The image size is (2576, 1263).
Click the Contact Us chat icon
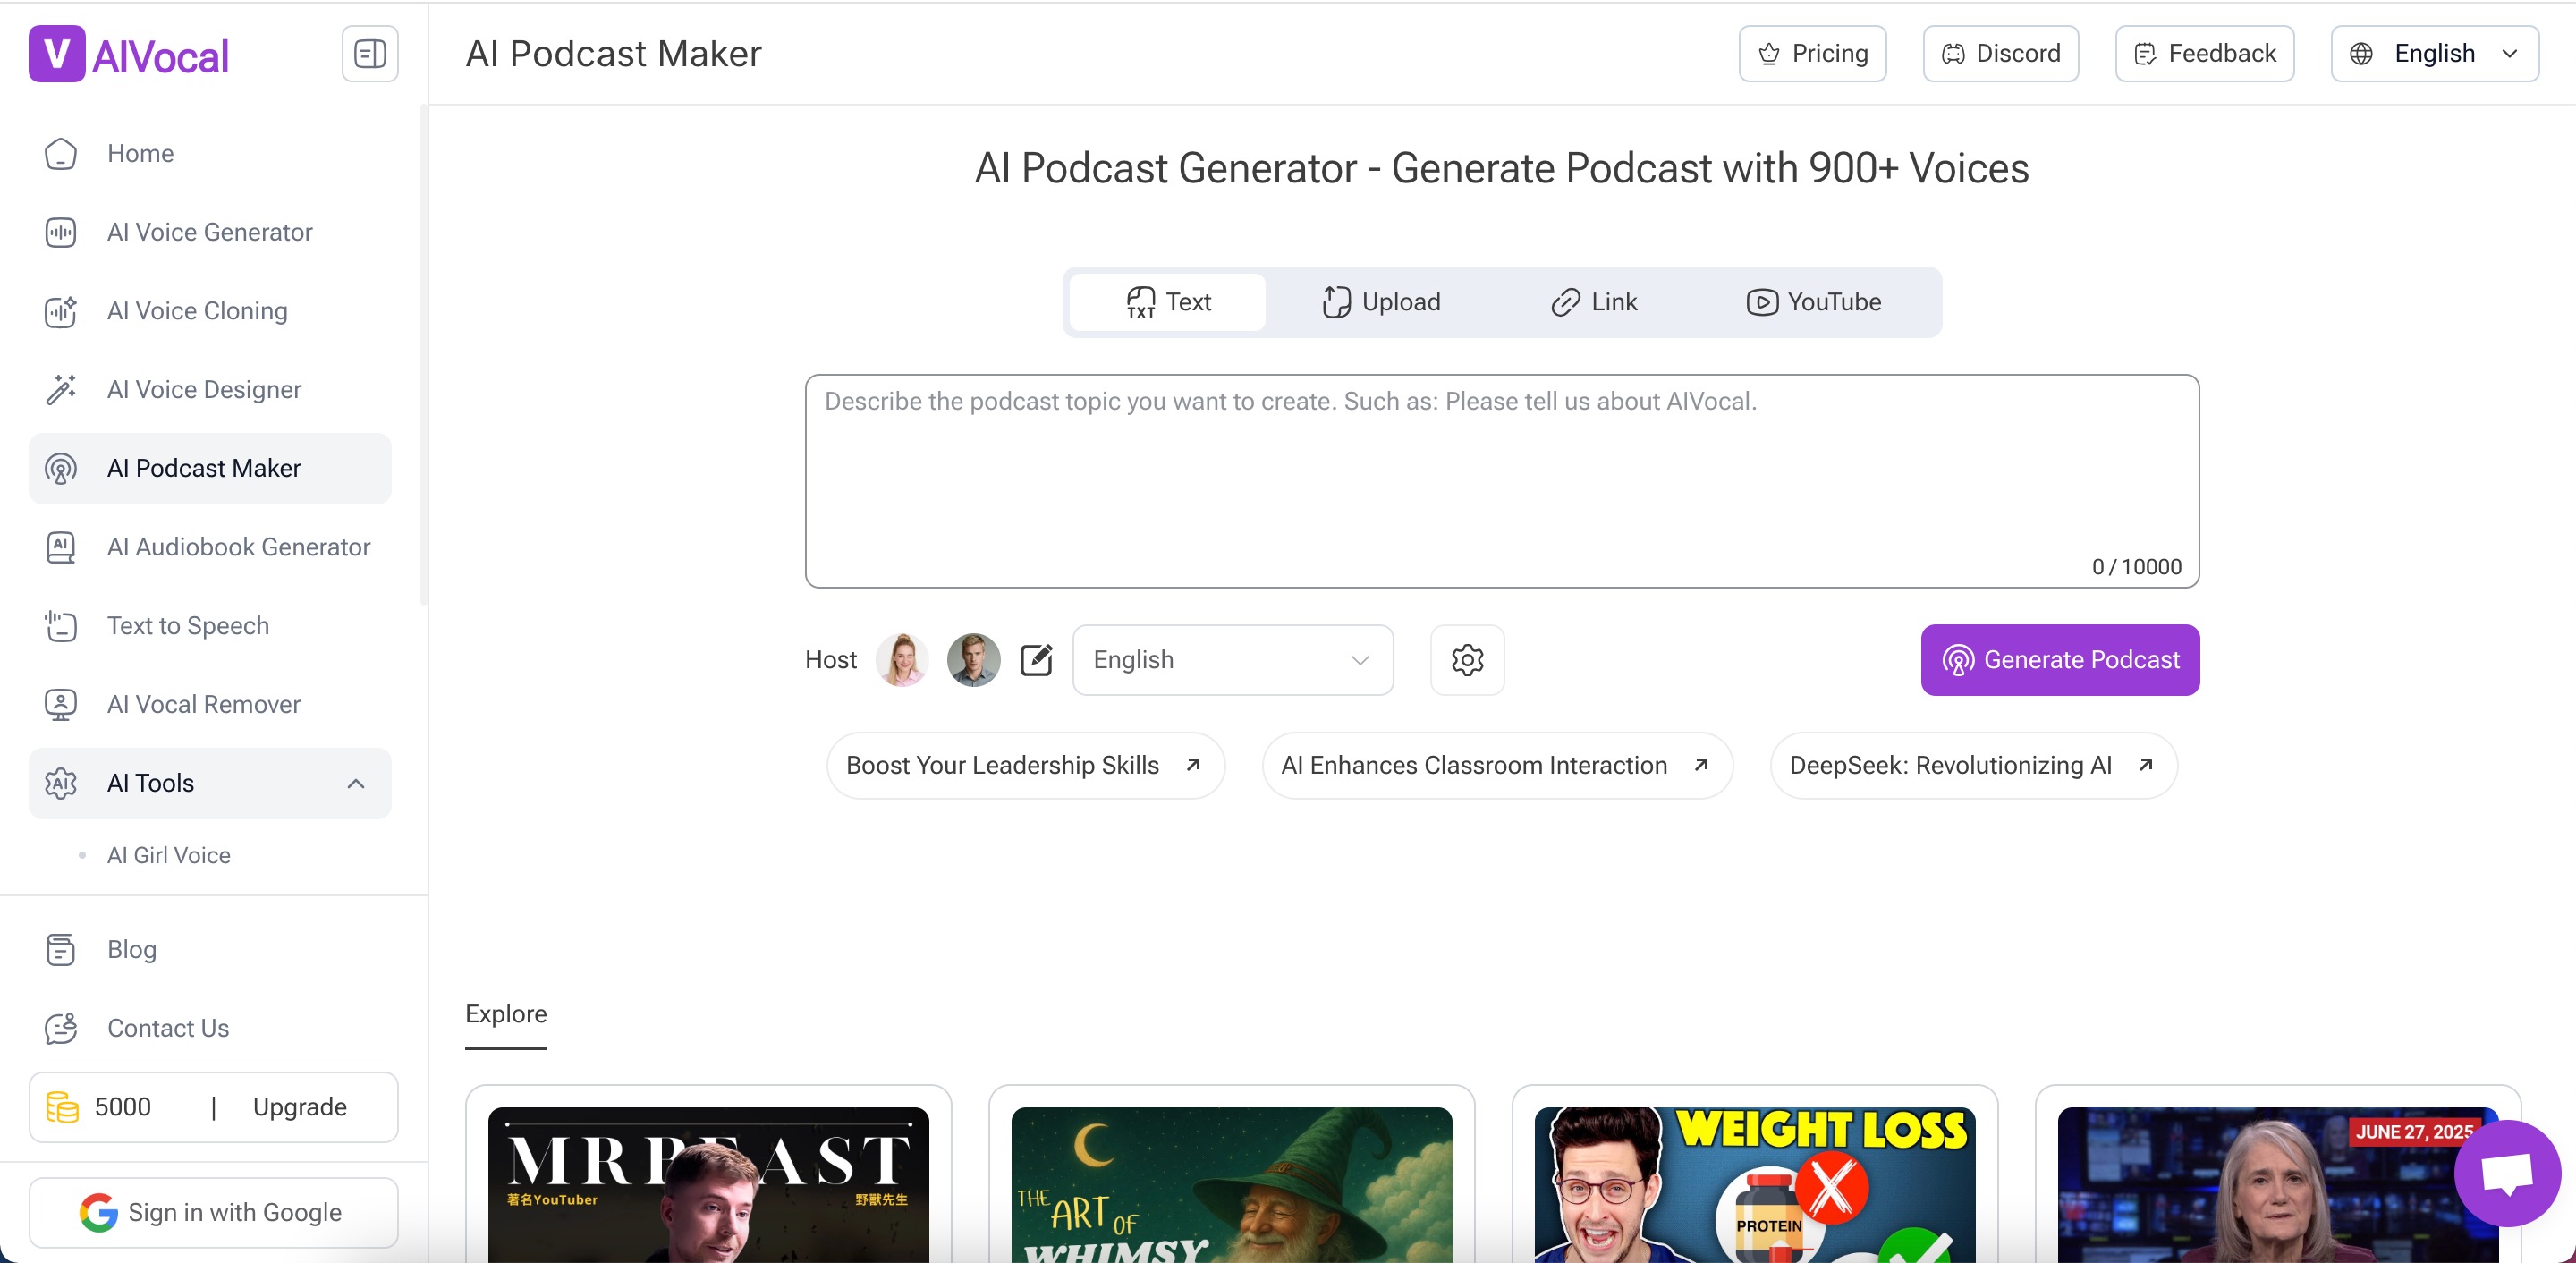pos(61,1028)
